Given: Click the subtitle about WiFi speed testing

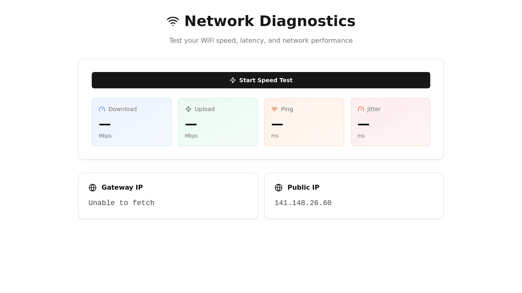Looking at the screenshot, I should (x=261, y=40).
